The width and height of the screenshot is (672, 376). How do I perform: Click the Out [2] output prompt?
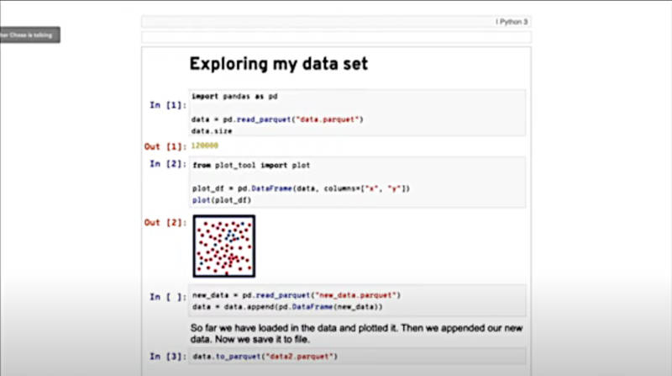165,222
